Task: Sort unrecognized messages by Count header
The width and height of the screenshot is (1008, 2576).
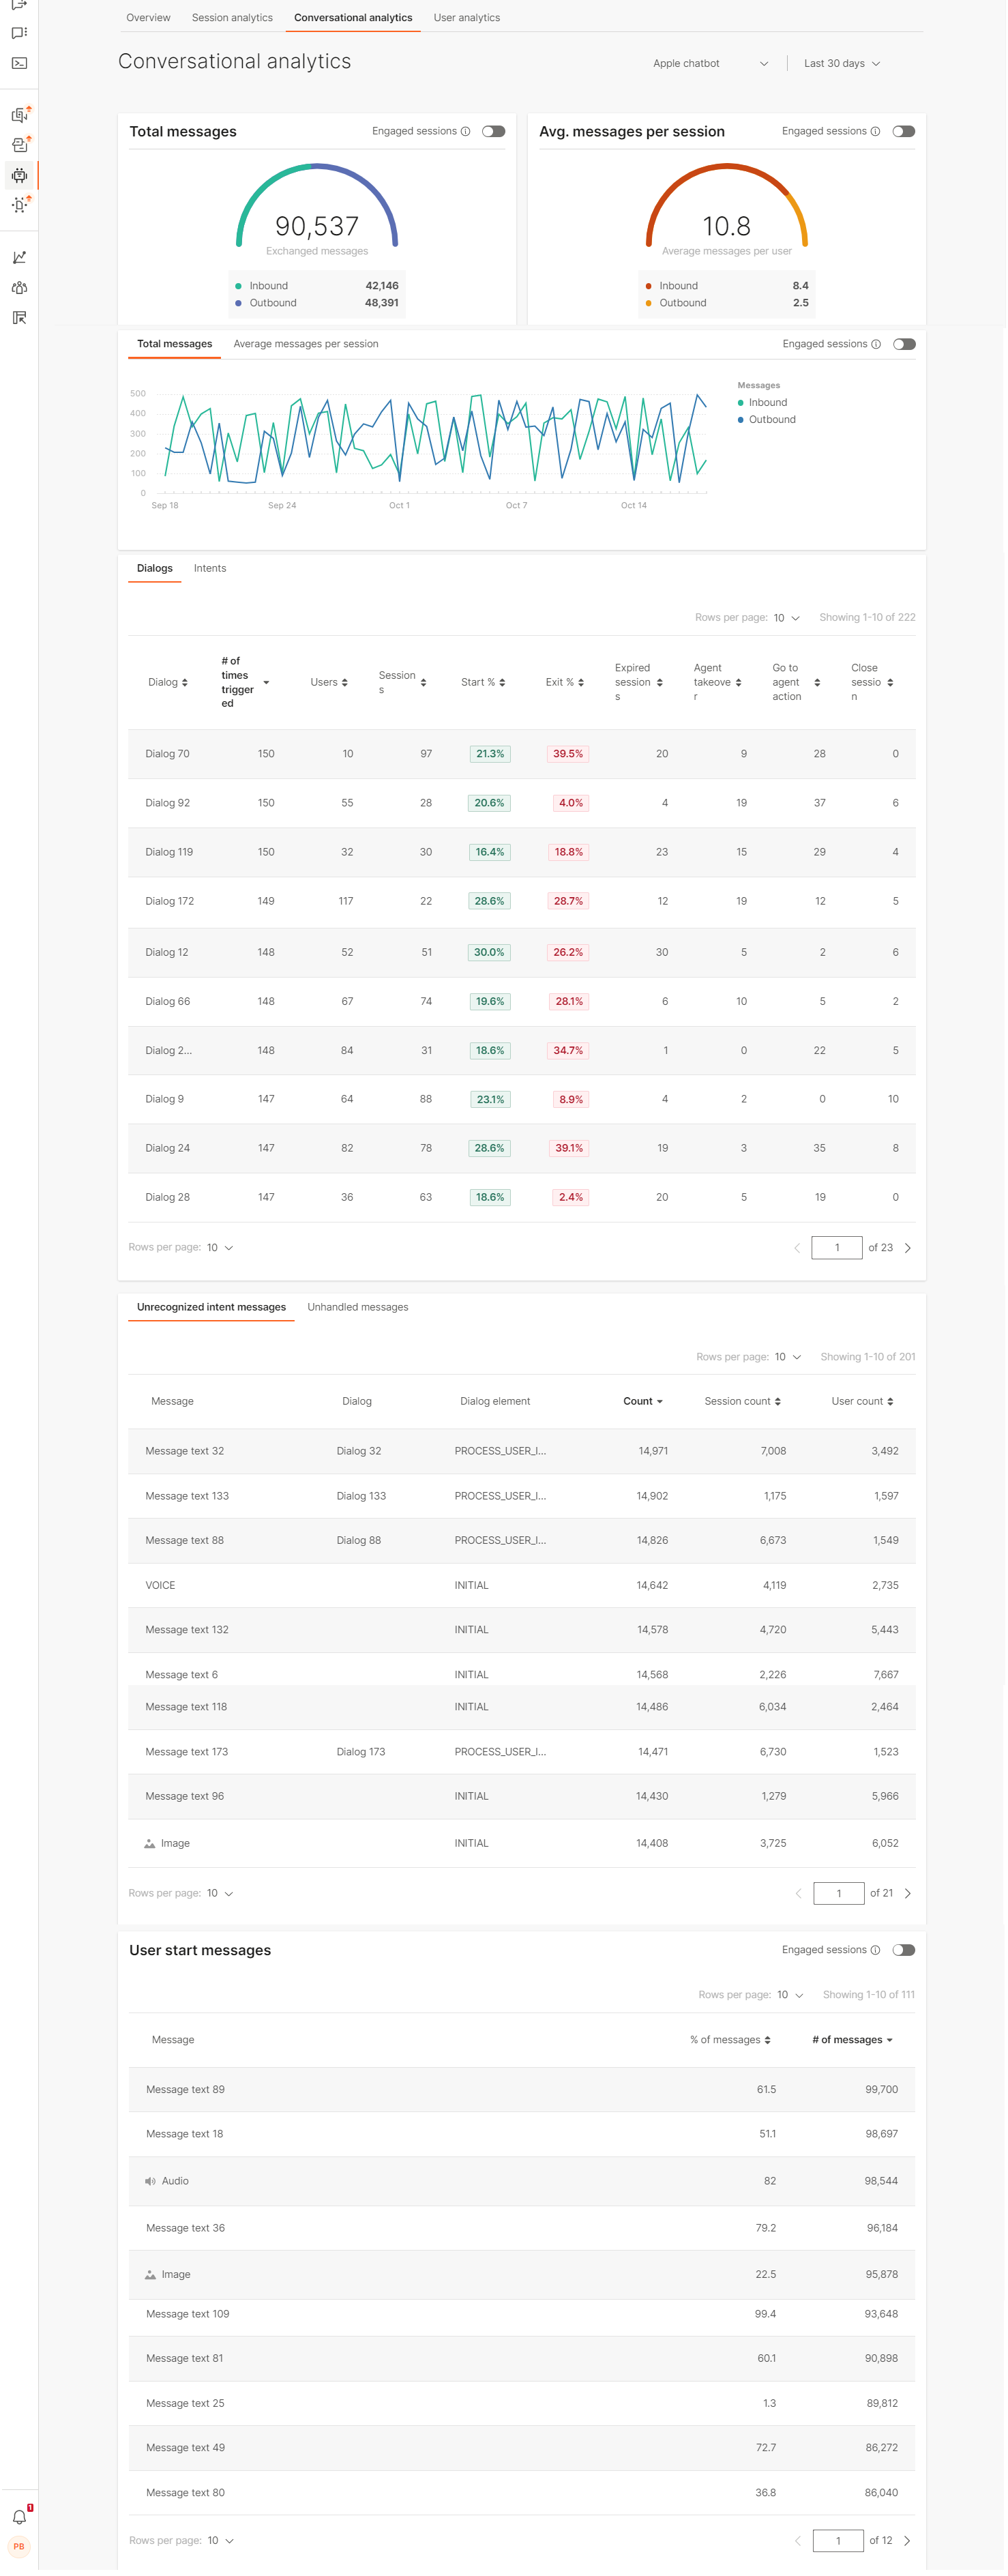Action: [643, 1402]
